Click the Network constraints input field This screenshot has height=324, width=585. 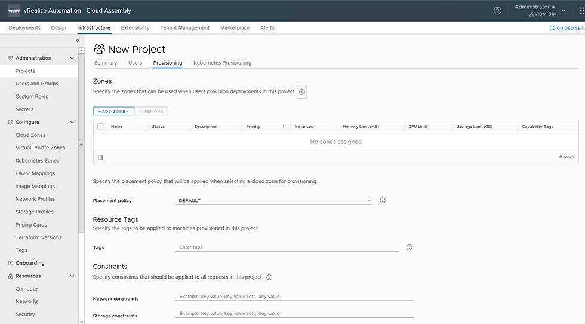(x=294, y=297)
